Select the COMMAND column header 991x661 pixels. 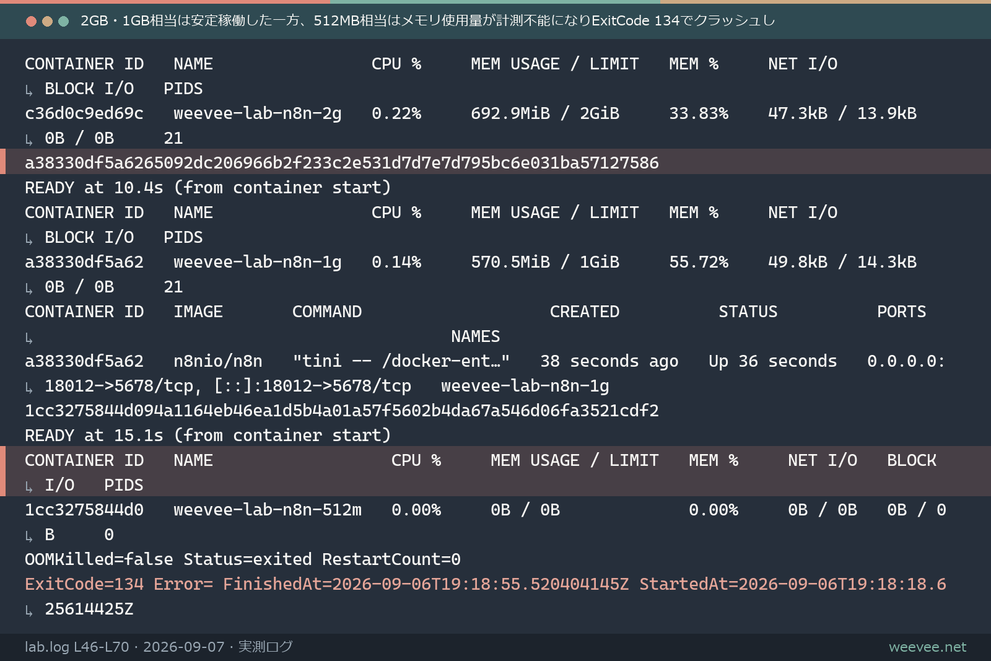pyautogui.click(x=327, y=312)
